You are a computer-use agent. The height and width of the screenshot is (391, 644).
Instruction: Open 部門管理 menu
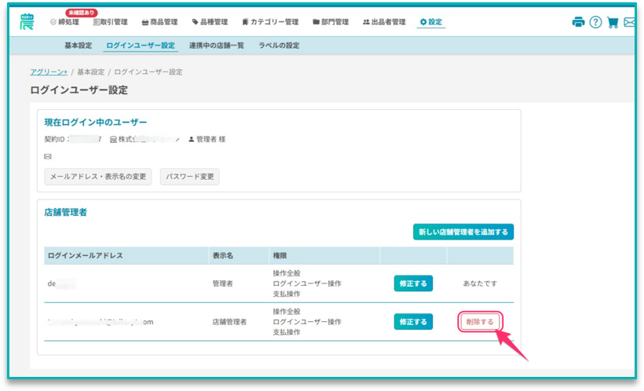pyautogui.click(x=331, y=22)
